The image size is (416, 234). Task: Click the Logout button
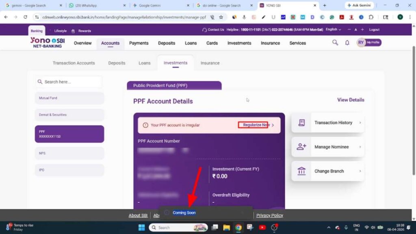point(374,30)
